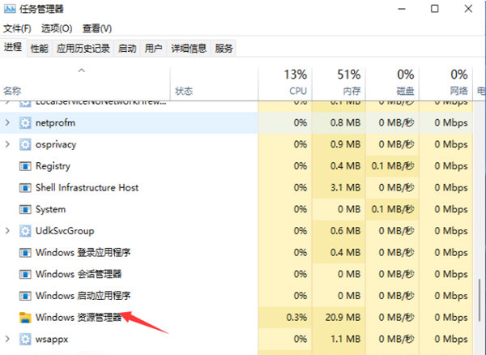Screen dimensions: 486x355
Task: Click the wsappx gear icon
Action: click(x=25, y=339)
